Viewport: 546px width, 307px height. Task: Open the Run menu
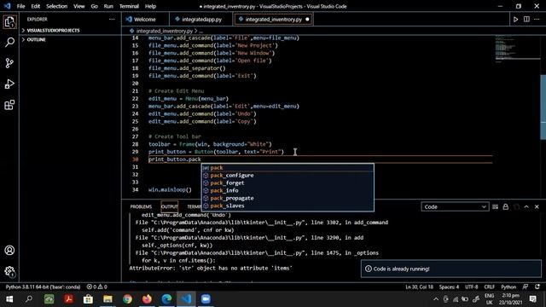(x=108, y=6)
